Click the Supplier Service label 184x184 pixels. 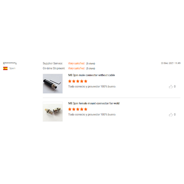tap(53, 63)
